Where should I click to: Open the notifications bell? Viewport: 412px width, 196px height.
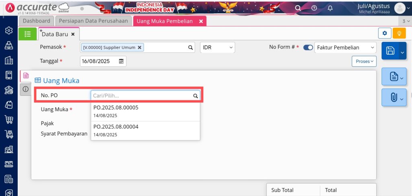330,8
